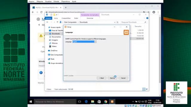
Task: Open Microsoft Store from the taskbar
Action: [x=99, y=102]
